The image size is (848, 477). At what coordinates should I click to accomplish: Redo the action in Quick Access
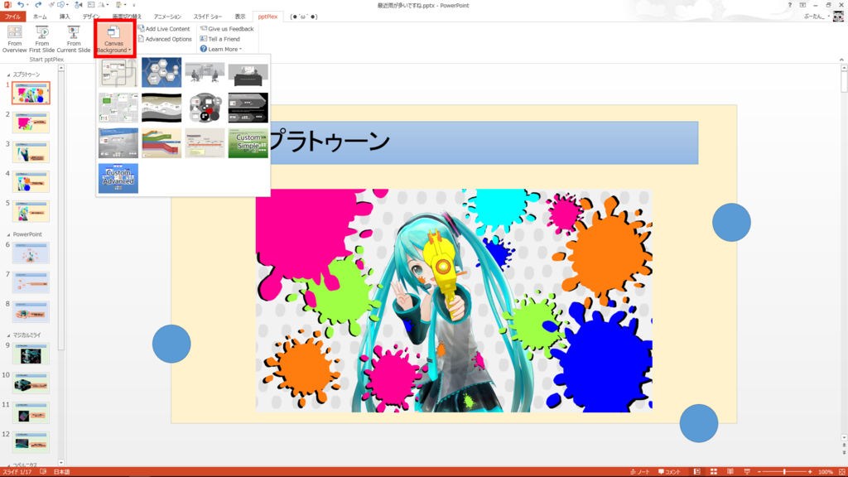coord(38,5)
